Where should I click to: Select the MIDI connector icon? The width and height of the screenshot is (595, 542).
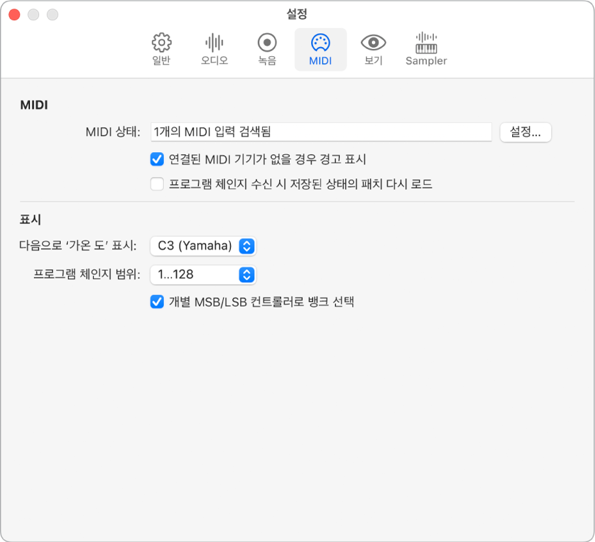[320, 43]
